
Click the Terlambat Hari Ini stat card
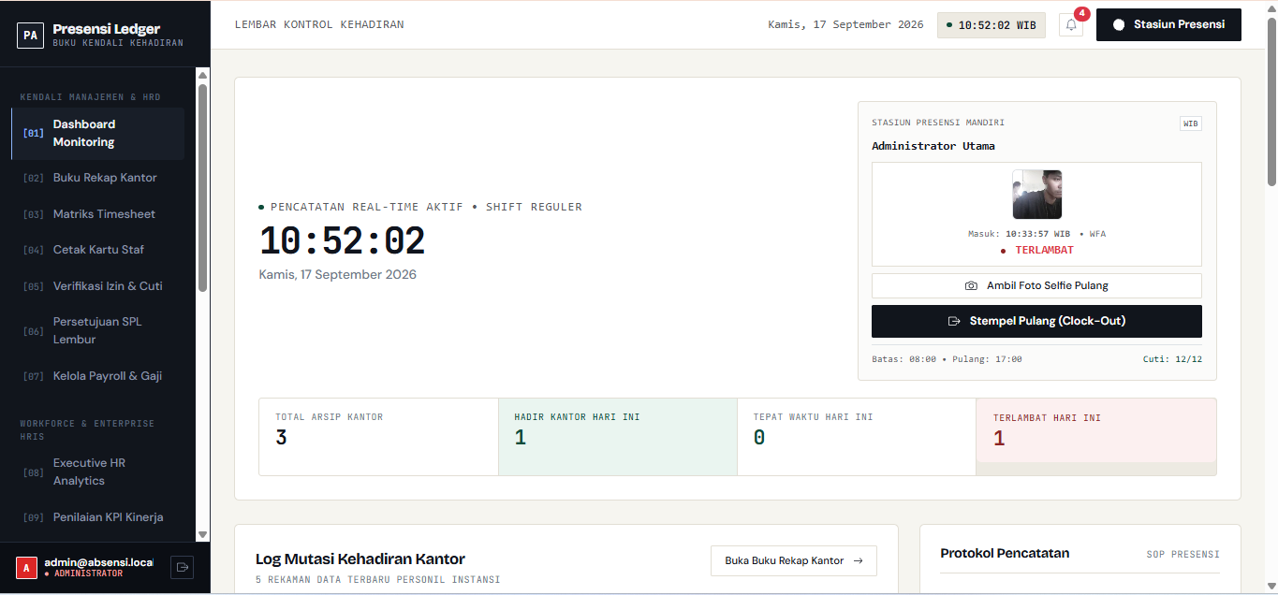tap(1096, 437)
